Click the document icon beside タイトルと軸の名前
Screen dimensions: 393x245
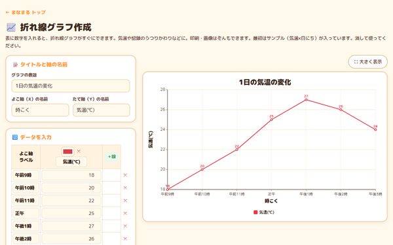point(15,65)
